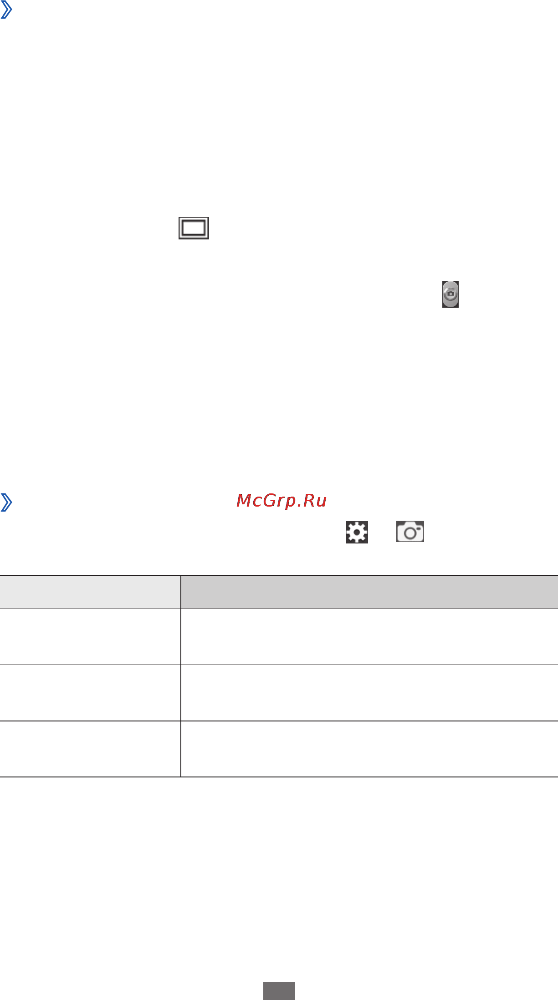Click the first row's left table cell
The image size is (558, 1000).
(x=90, y=637)
